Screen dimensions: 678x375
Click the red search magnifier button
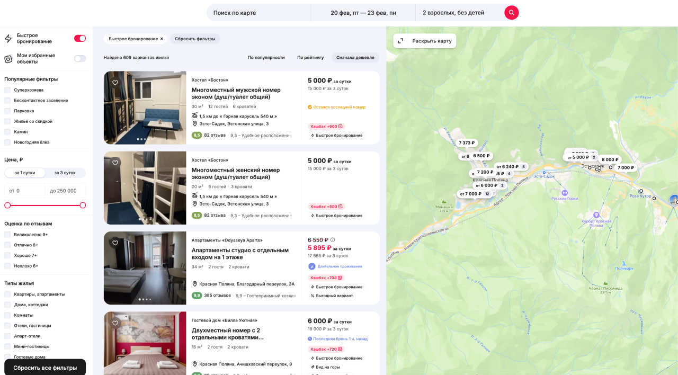pyautogui.click(x=511, y=13)
